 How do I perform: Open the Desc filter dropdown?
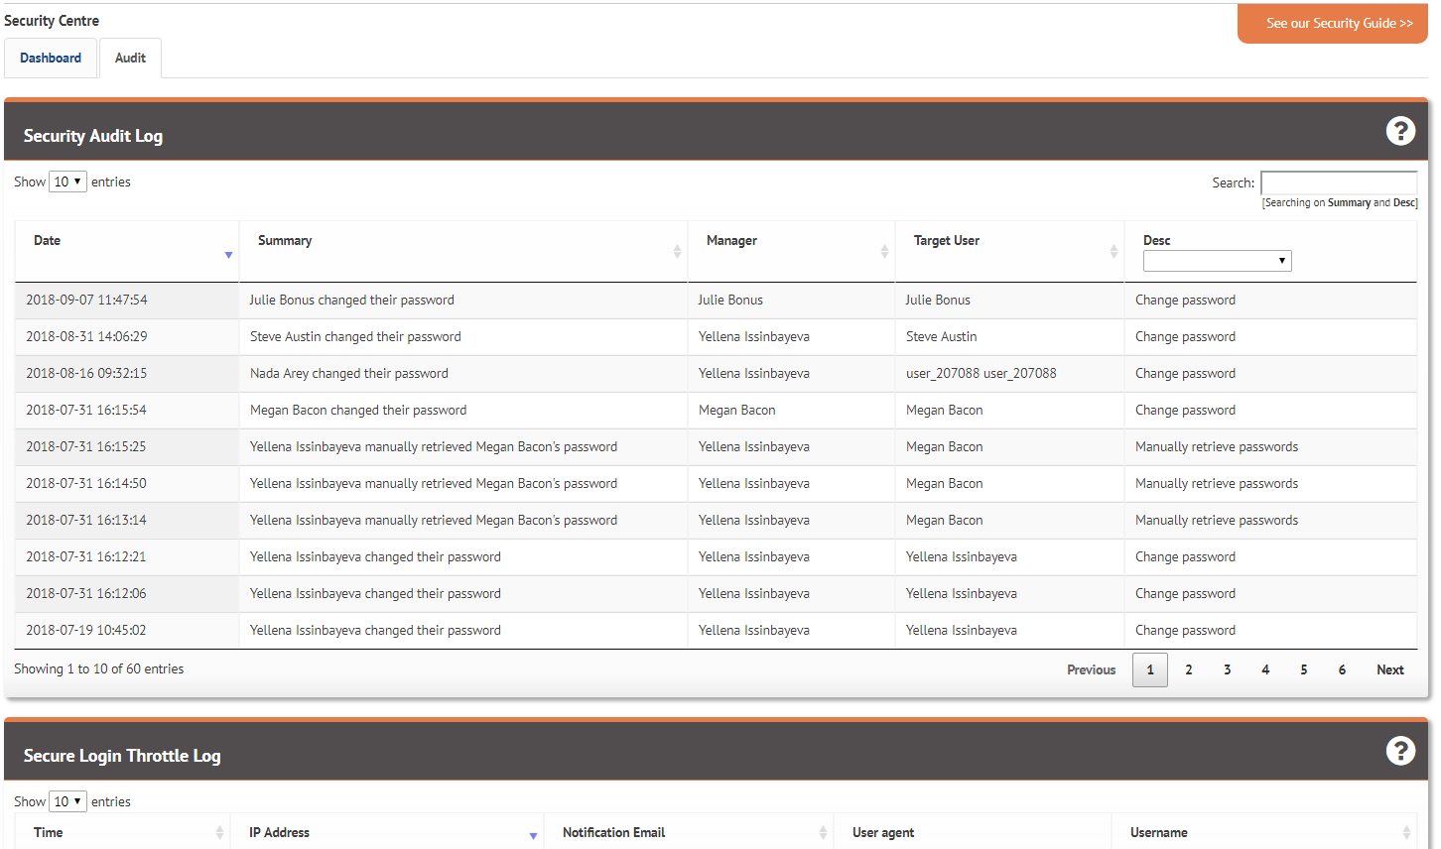pos(1217,261)
